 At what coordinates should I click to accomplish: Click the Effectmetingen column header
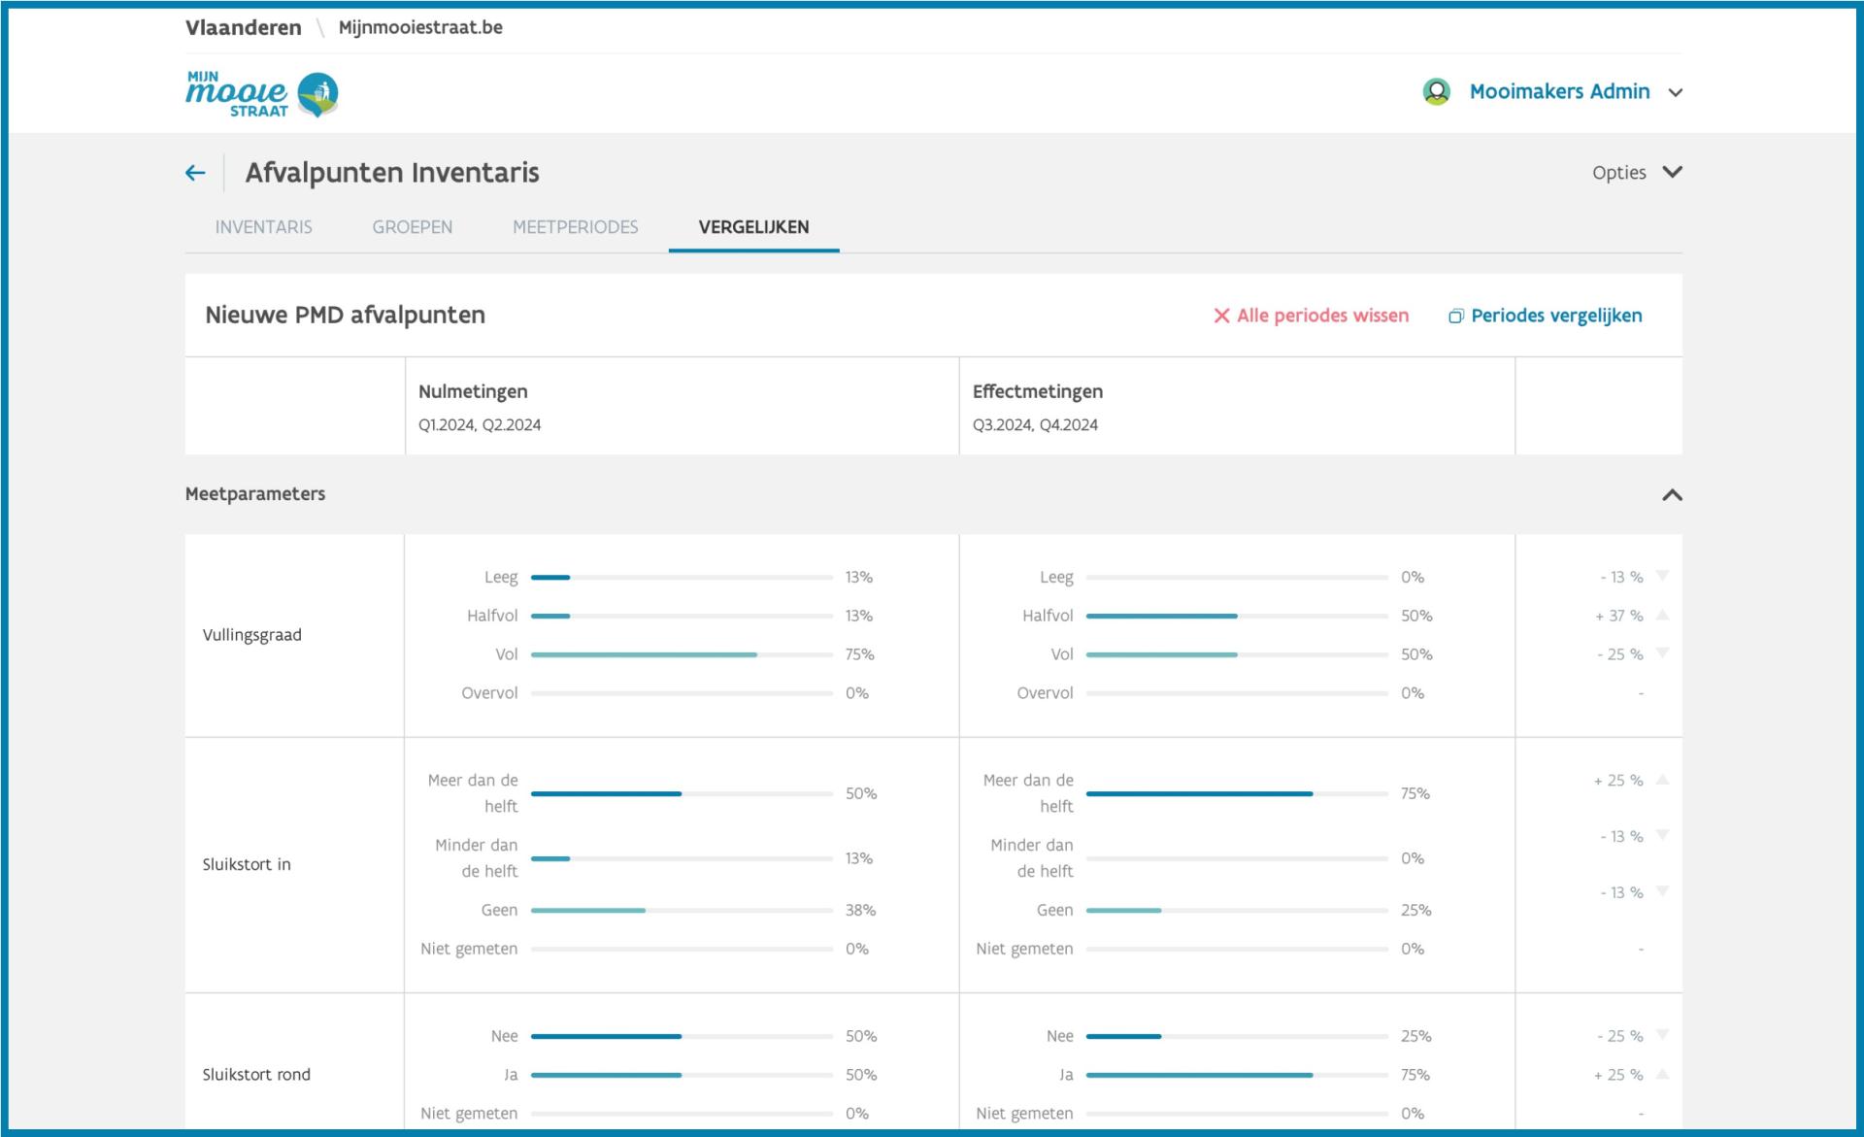(1038, 391)
